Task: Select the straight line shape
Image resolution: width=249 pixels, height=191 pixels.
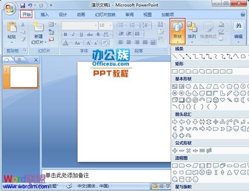Action: tap(175, 56)
